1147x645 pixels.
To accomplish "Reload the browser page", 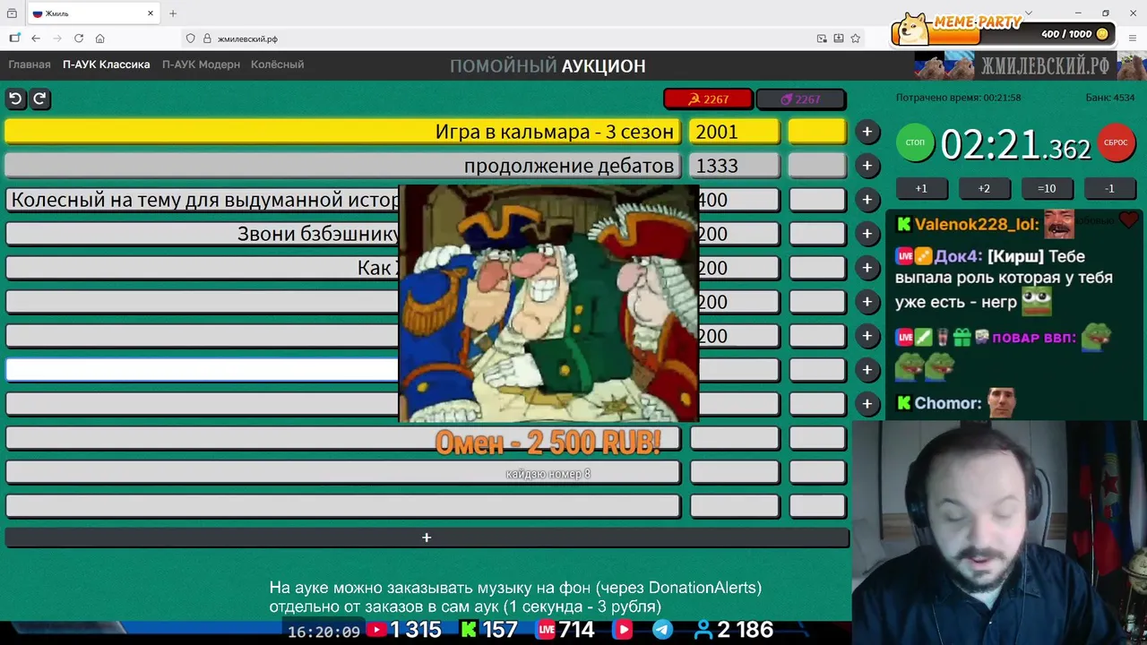I will click(x=79, y=39).
